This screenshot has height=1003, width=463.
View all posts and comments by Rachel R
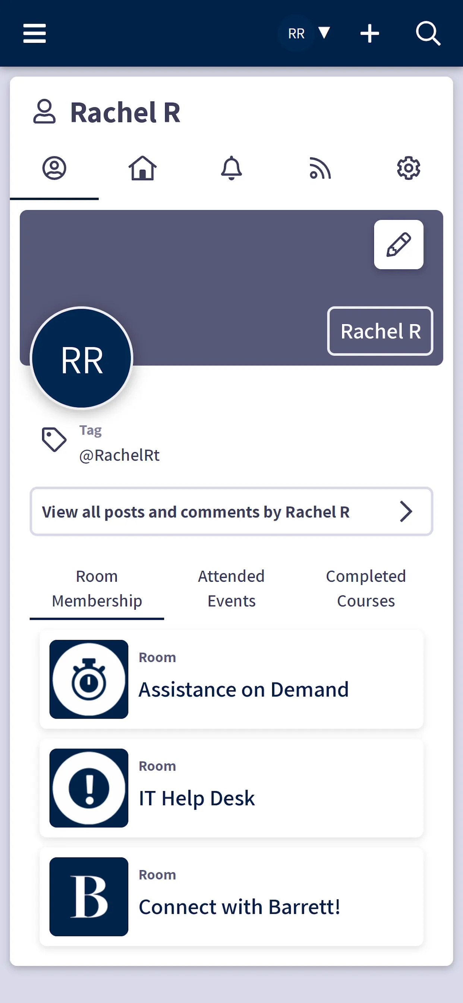(231, 512)
